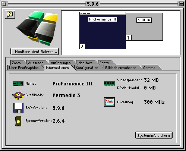This screenshot has height=151, width=186.
Task: Click the built-in monitor label
Action: 144,20
